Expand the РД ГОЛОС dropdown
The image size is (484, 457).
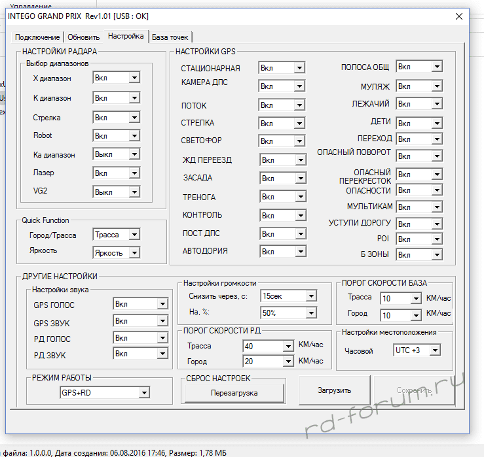(140, 338)
